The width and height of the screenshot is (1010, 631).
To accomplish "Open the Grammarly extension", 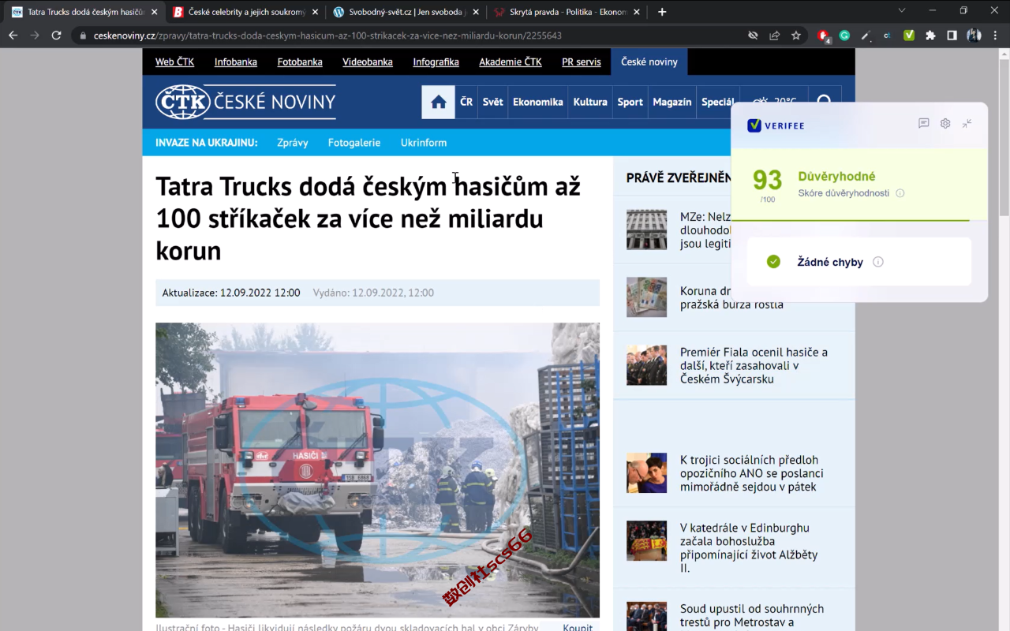I will coord(844,35).
